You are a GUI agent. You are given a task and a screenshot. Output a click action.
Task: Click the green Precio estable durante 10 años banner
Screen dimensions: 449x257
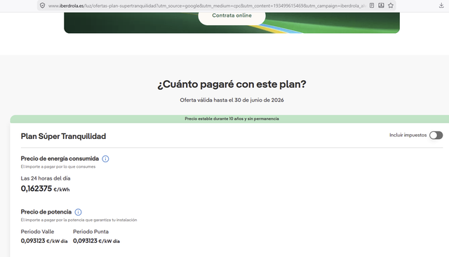pyautogui.click(x=229, y=119)
